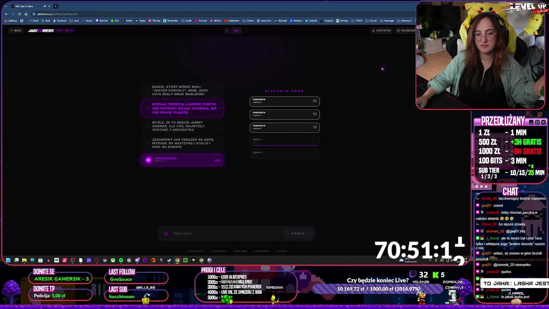Image resolution: width=549 pixels, height=309 pixels.
Task: Open File Explorer from taskbar
Action: tap(24, 260)
